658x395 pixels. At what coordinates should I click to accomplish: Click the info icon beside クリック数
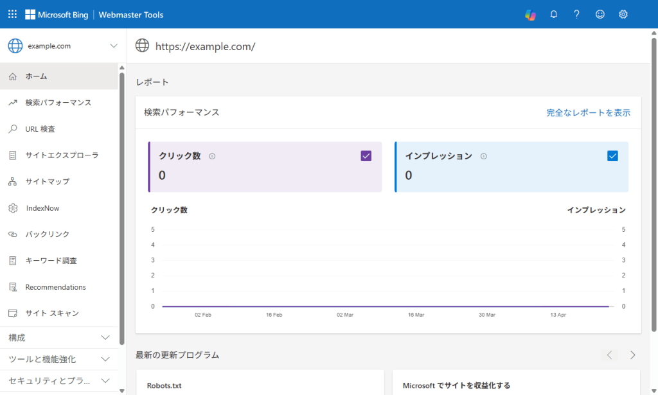pos(212,156)
